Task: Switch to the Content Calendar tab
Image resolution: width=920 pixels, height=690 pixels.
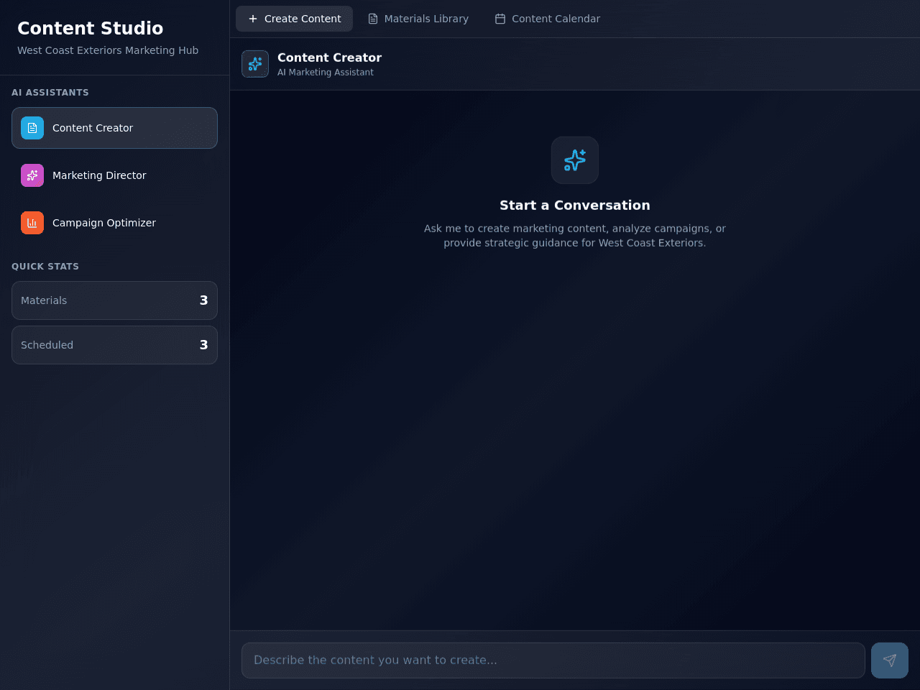Action: pos(548,19)
